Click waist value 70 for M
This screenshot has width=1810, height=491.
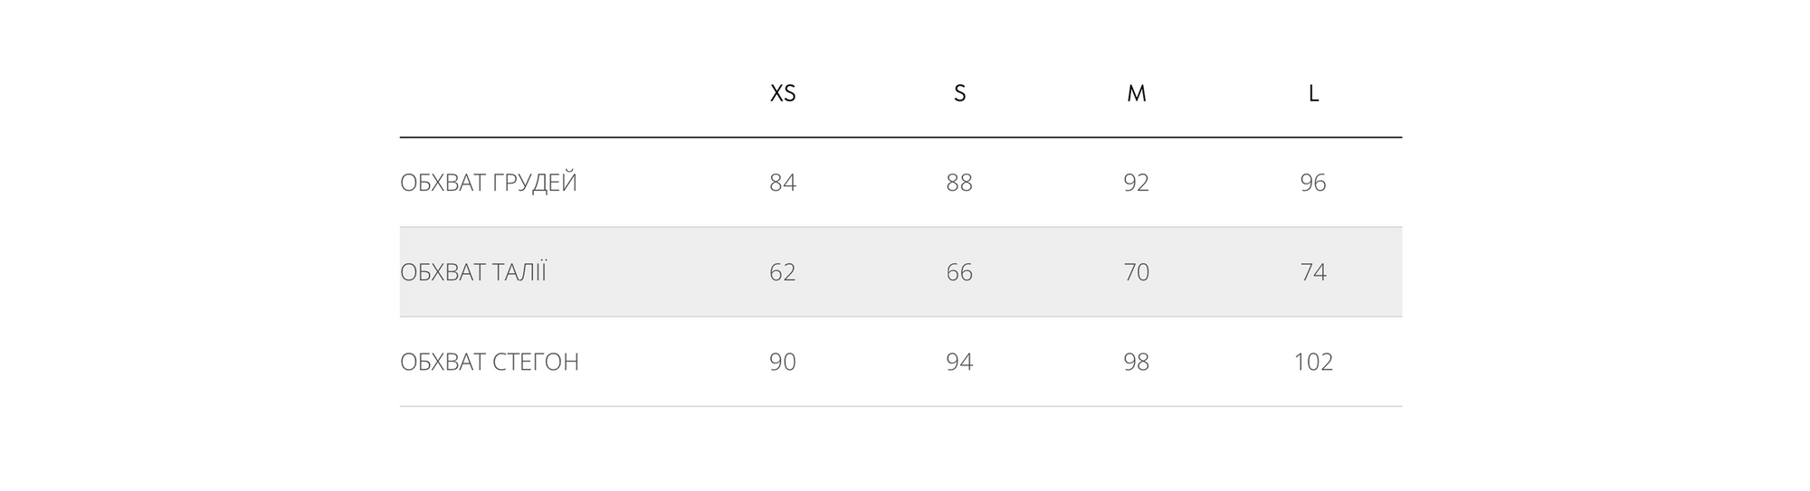(1137, 272)
